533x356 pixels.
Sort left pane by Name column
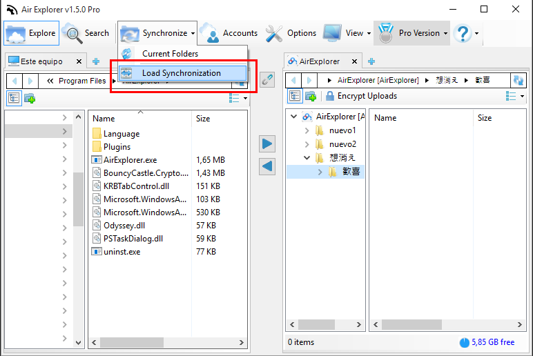coord(140,119)
